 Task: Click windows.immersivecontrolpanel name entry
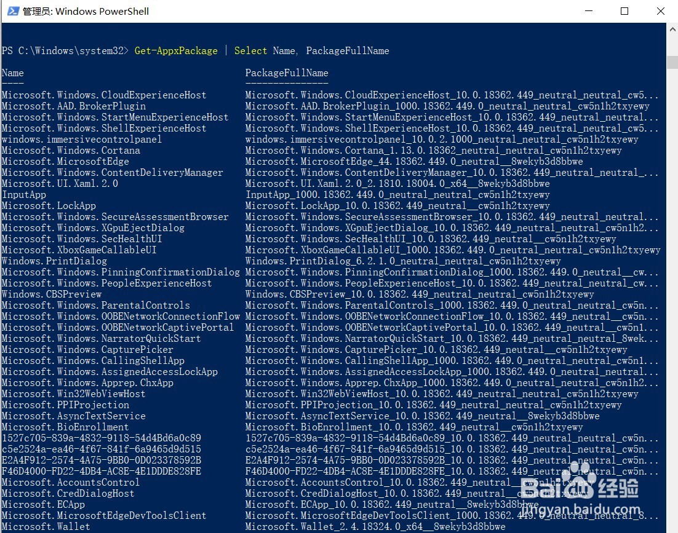click(x=82, y=140)
